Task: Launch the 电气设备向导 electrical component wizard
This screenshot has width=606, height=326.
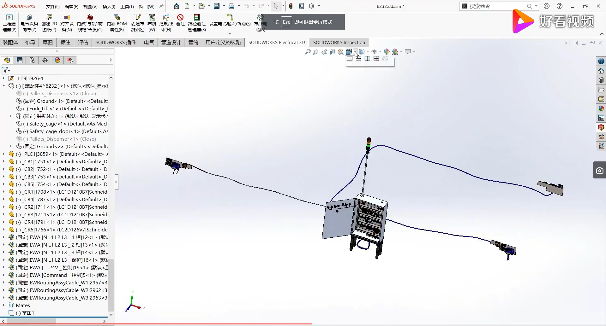Action: coord(29,23)
